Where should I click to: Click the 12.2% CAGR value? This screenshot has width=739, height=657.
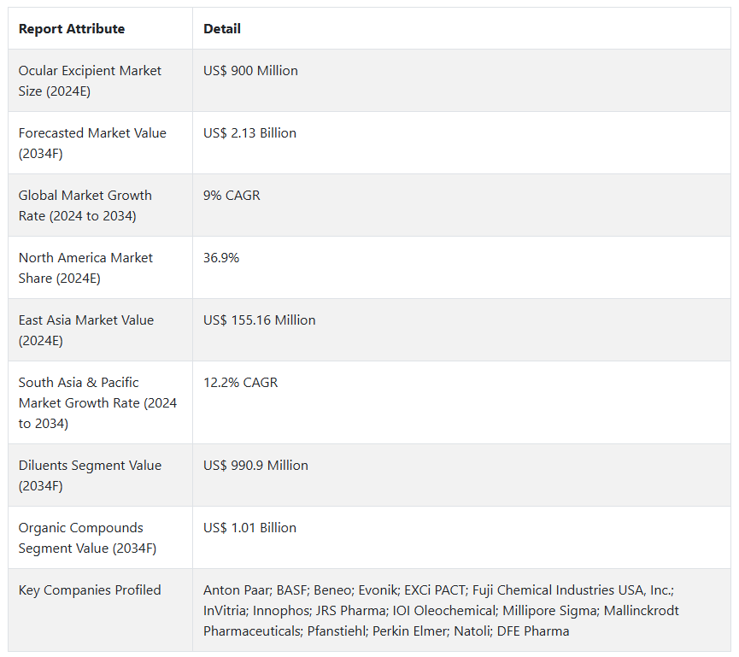[240, 382]
